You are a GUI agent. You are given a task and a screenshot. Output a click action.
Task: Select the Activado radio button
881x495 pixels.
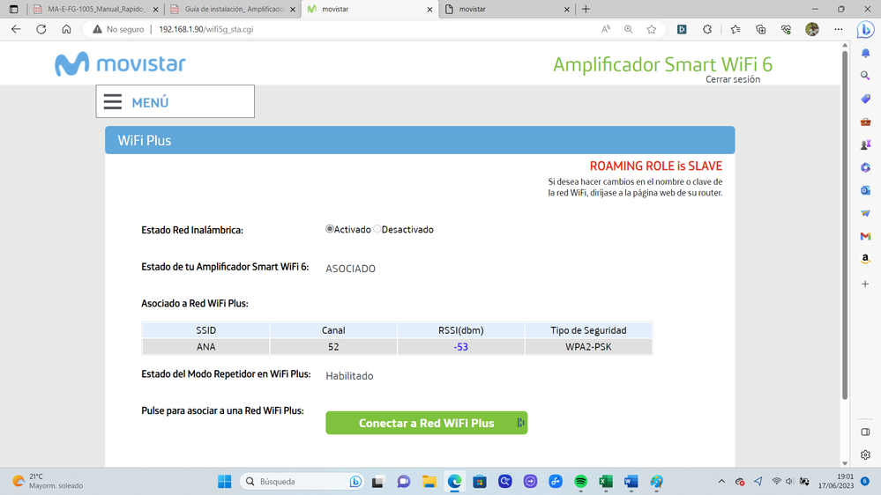(330, 229)
